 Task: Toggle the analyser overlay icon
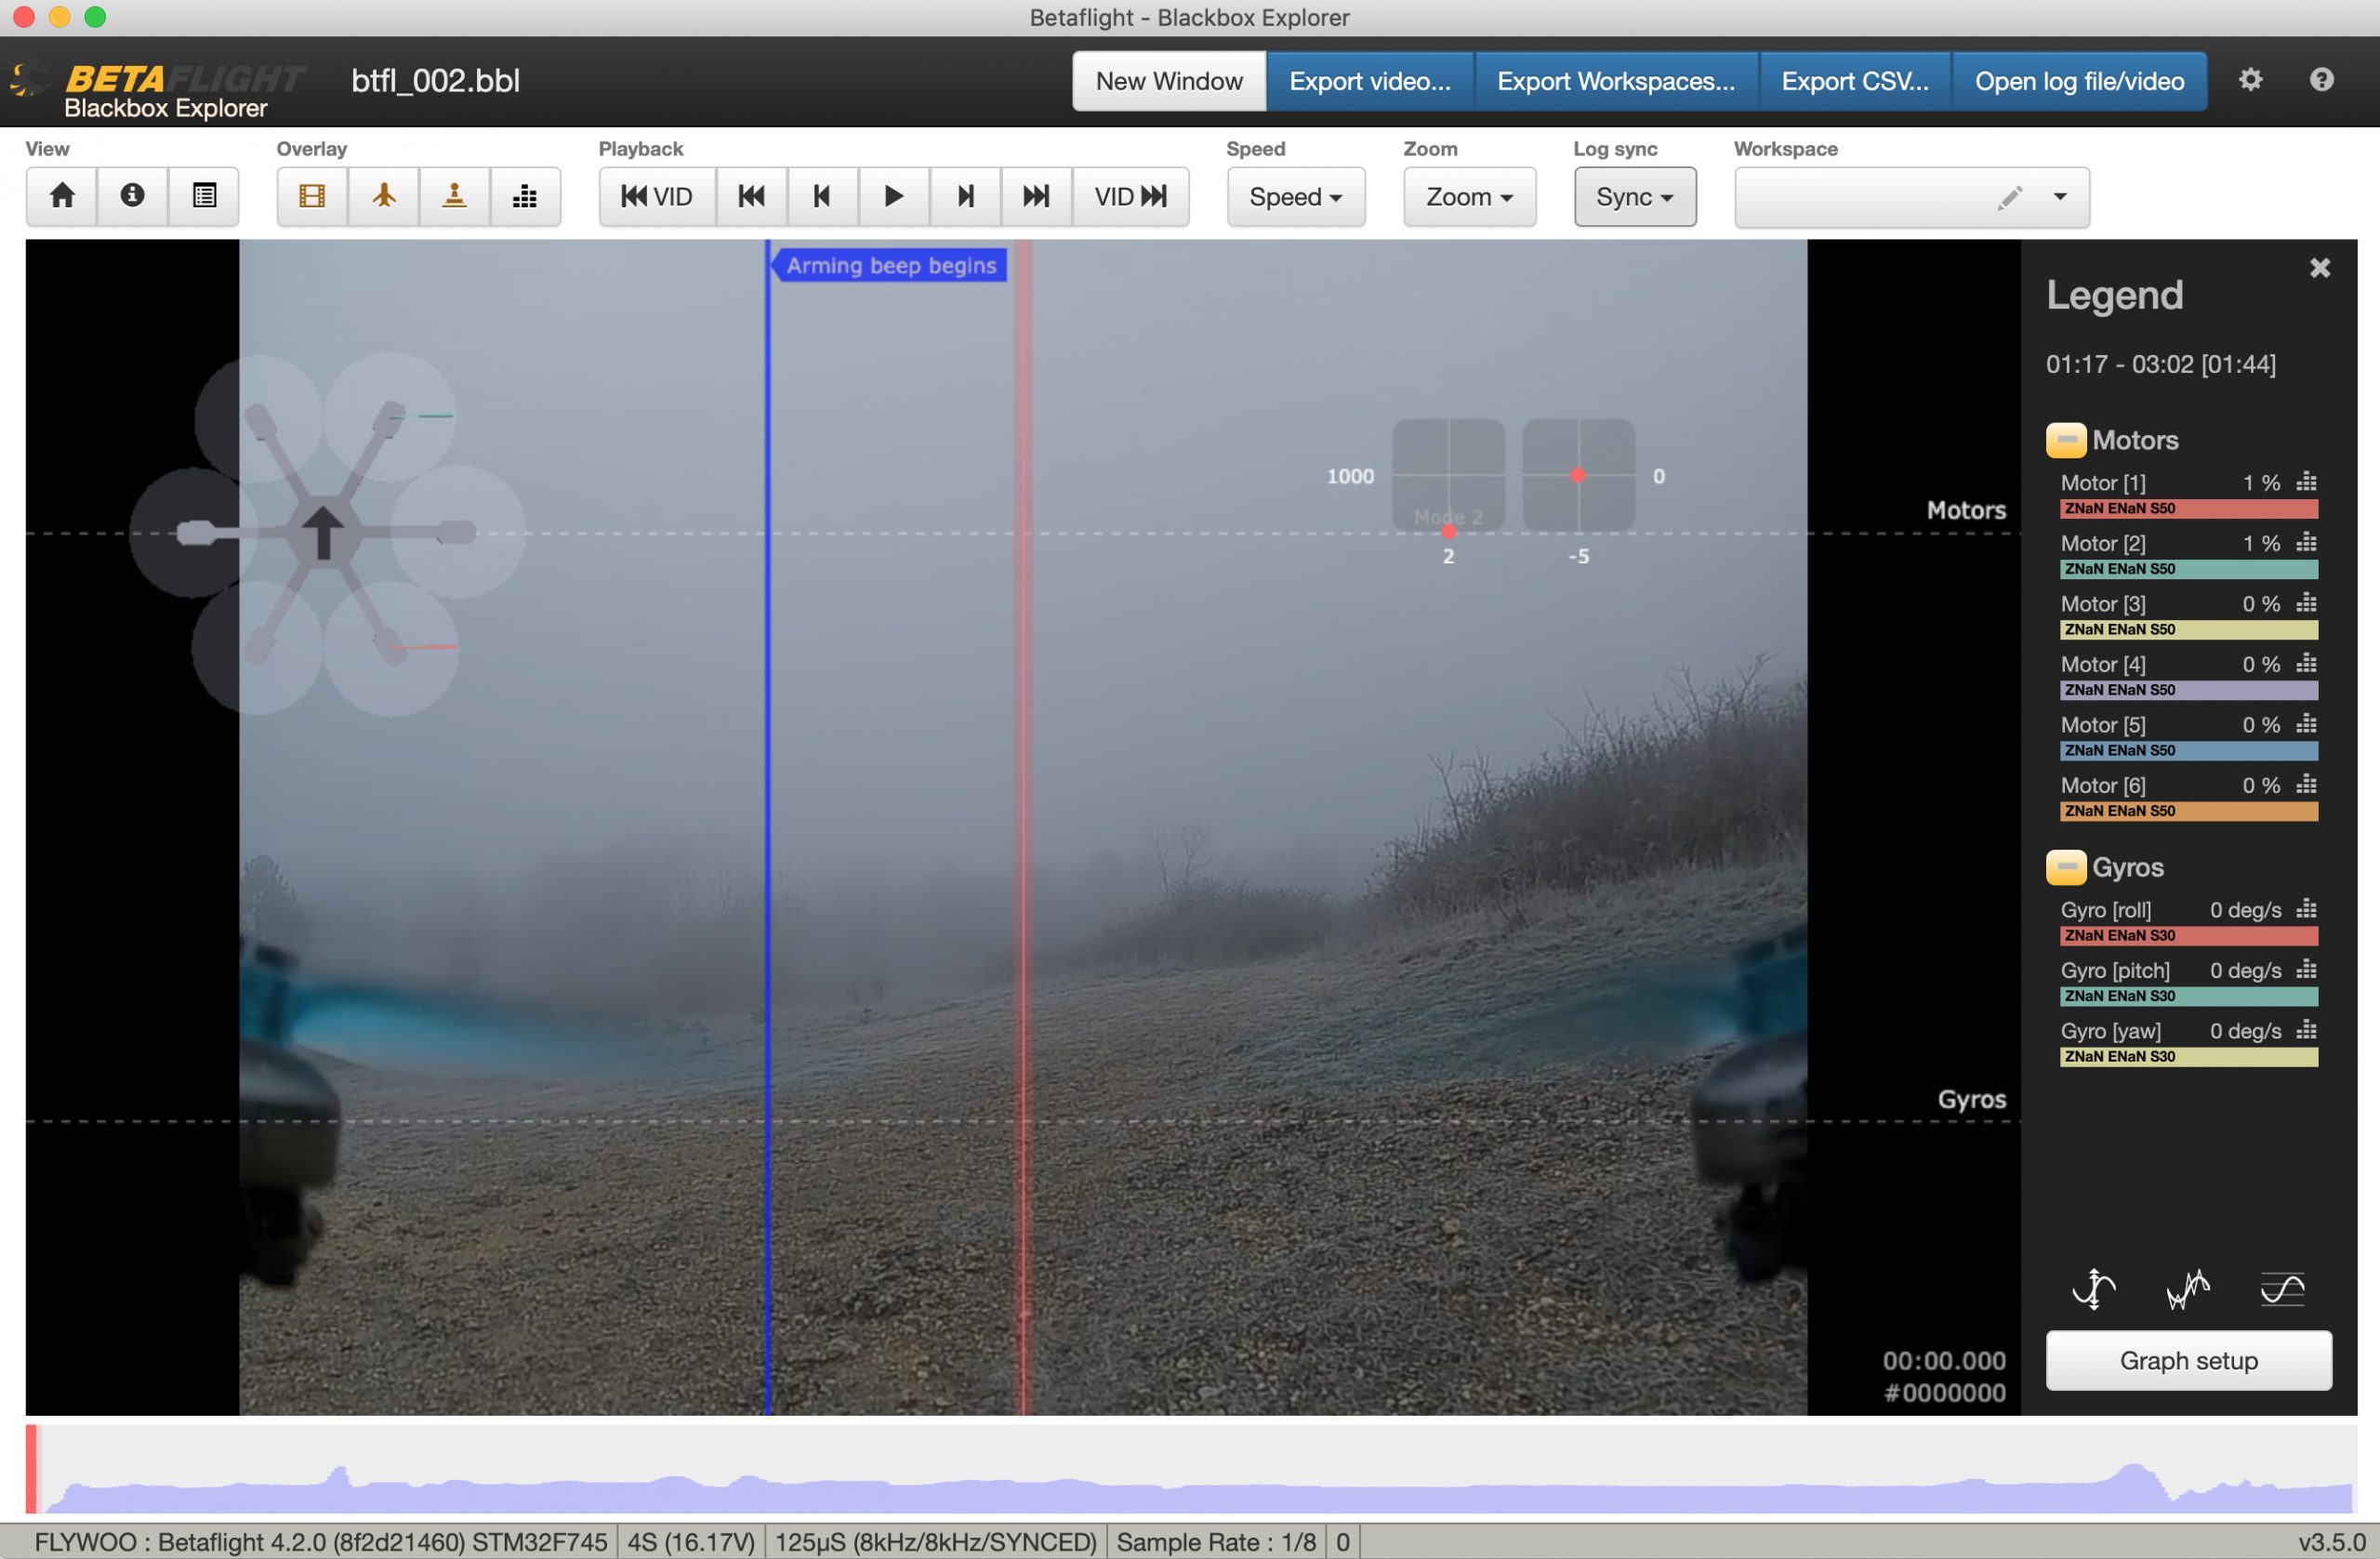pos(525,196)
